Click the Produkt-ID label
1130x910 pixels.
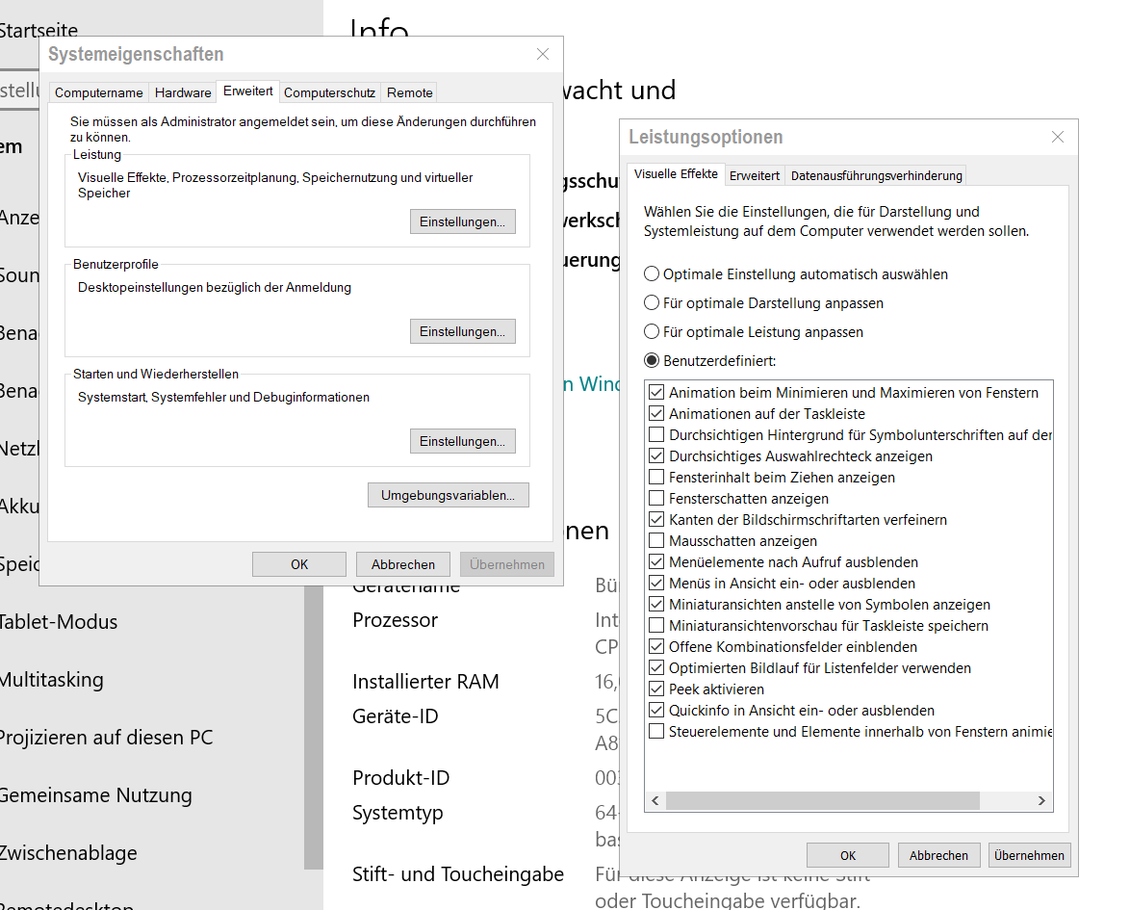point(400,778)
